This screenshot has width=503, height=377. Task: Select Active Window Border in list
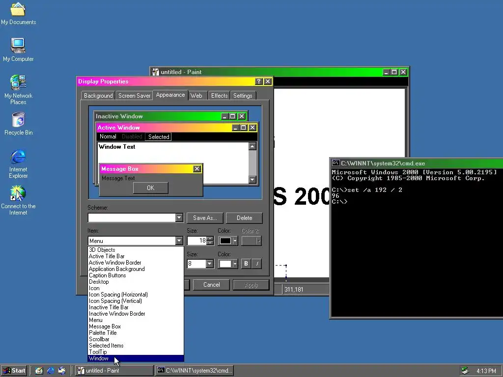pos(136,263)
